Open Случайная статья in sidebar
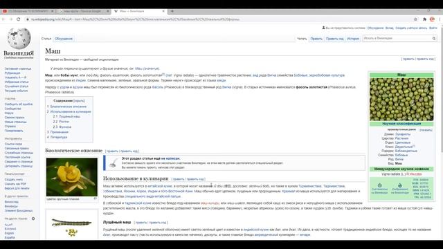 17,86
